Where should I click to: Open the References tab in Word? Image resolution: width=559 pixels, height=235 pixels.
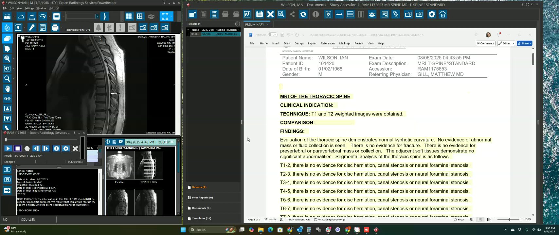pos(328,43)
